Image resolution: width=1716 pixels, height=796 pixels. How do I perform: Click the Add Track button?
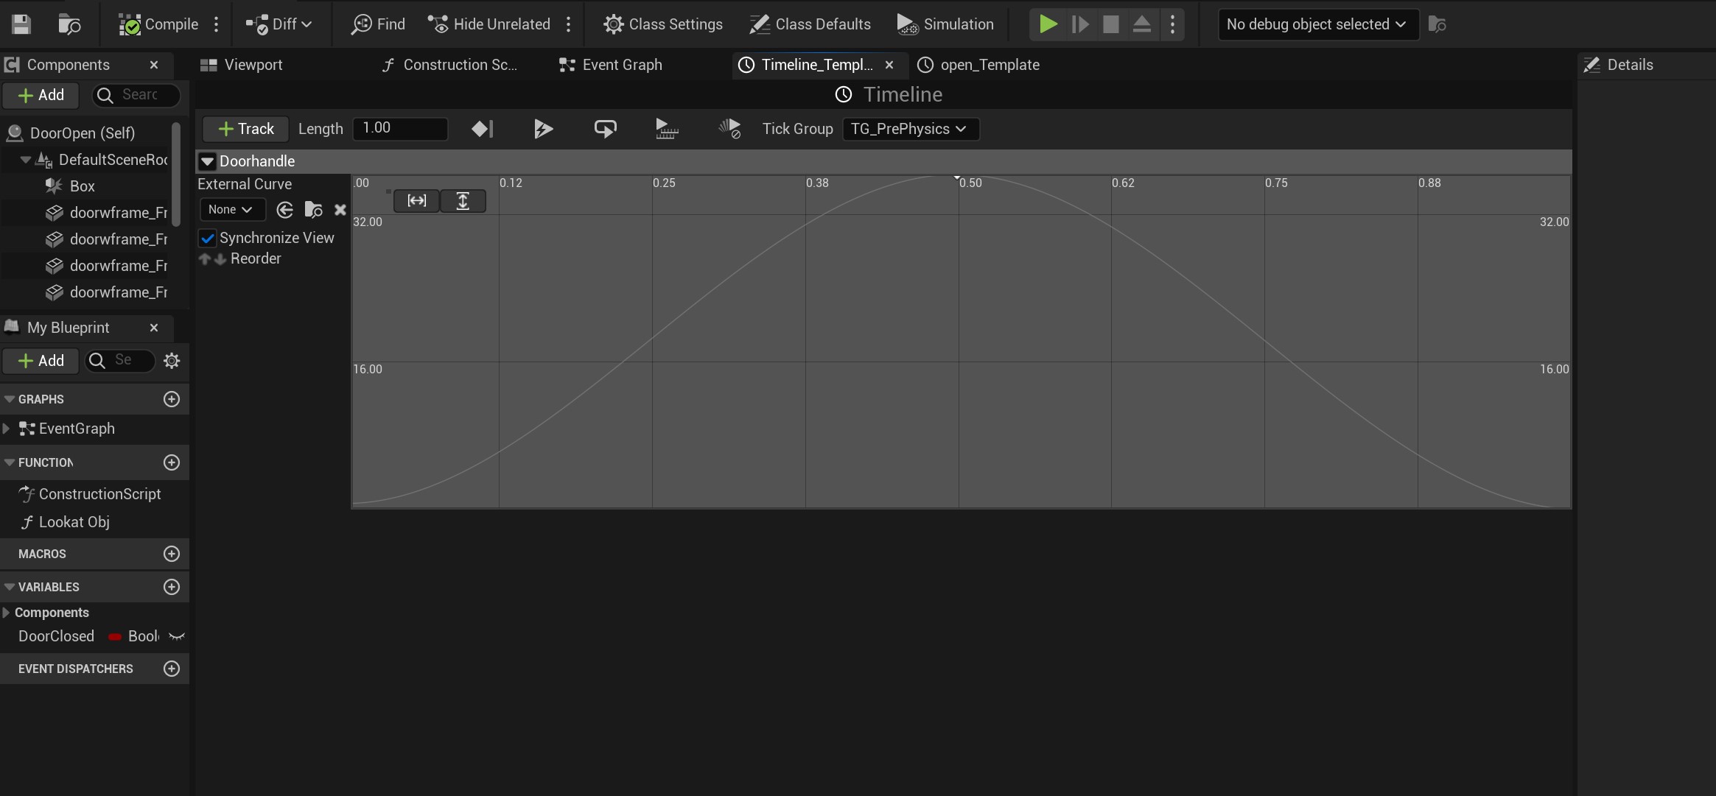point(246,129)
